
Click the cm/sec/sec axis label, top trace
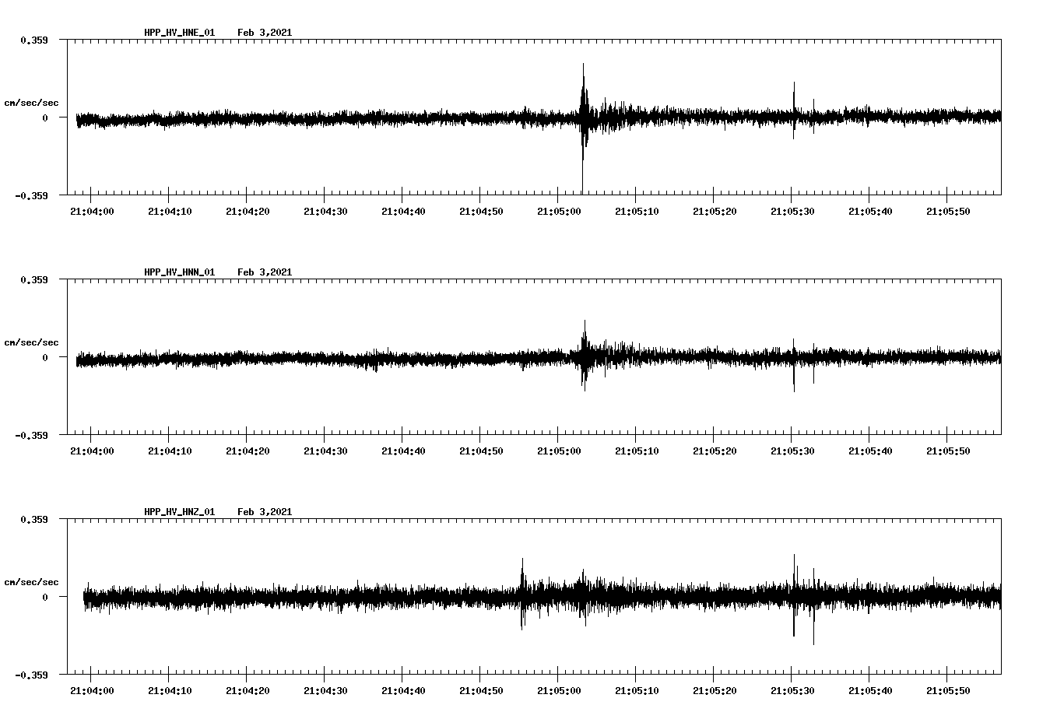(33, 102)
